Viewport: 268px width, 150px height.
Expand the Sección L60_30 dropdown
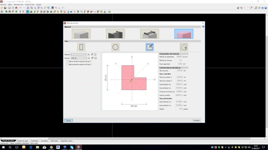pos(85,58)
